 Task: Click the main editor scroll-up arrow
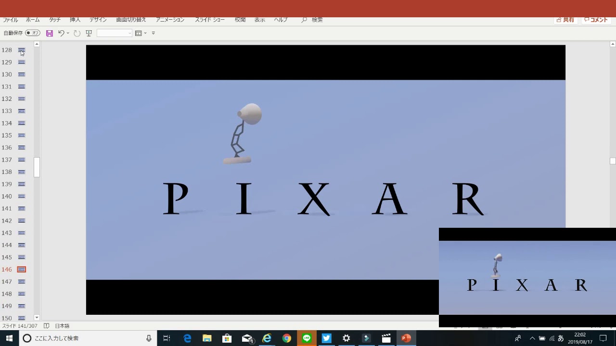tap(613, 44)
